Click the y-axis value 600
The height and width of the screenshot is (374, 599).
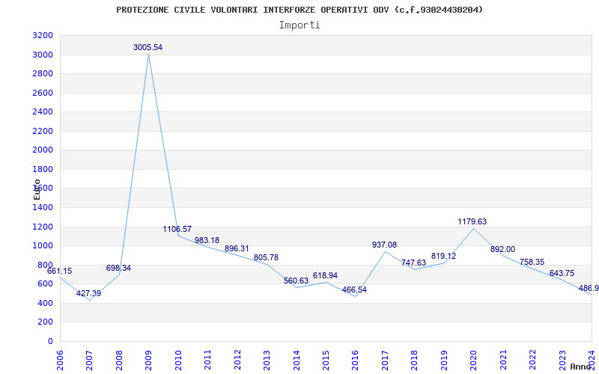(46, 284)
